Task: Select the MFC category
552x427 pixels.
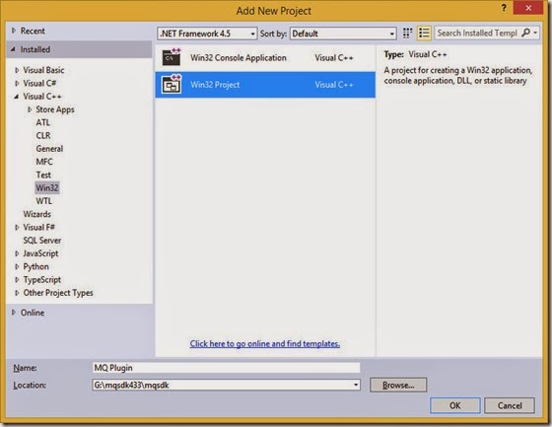Action: [x=44, y=162]
